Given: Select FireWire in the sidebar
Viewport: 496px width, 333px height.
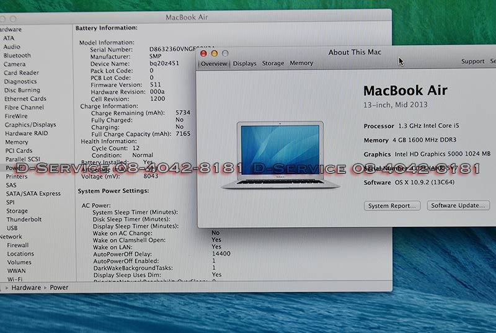Looking at the screenshot, I should tap(16, 116).
